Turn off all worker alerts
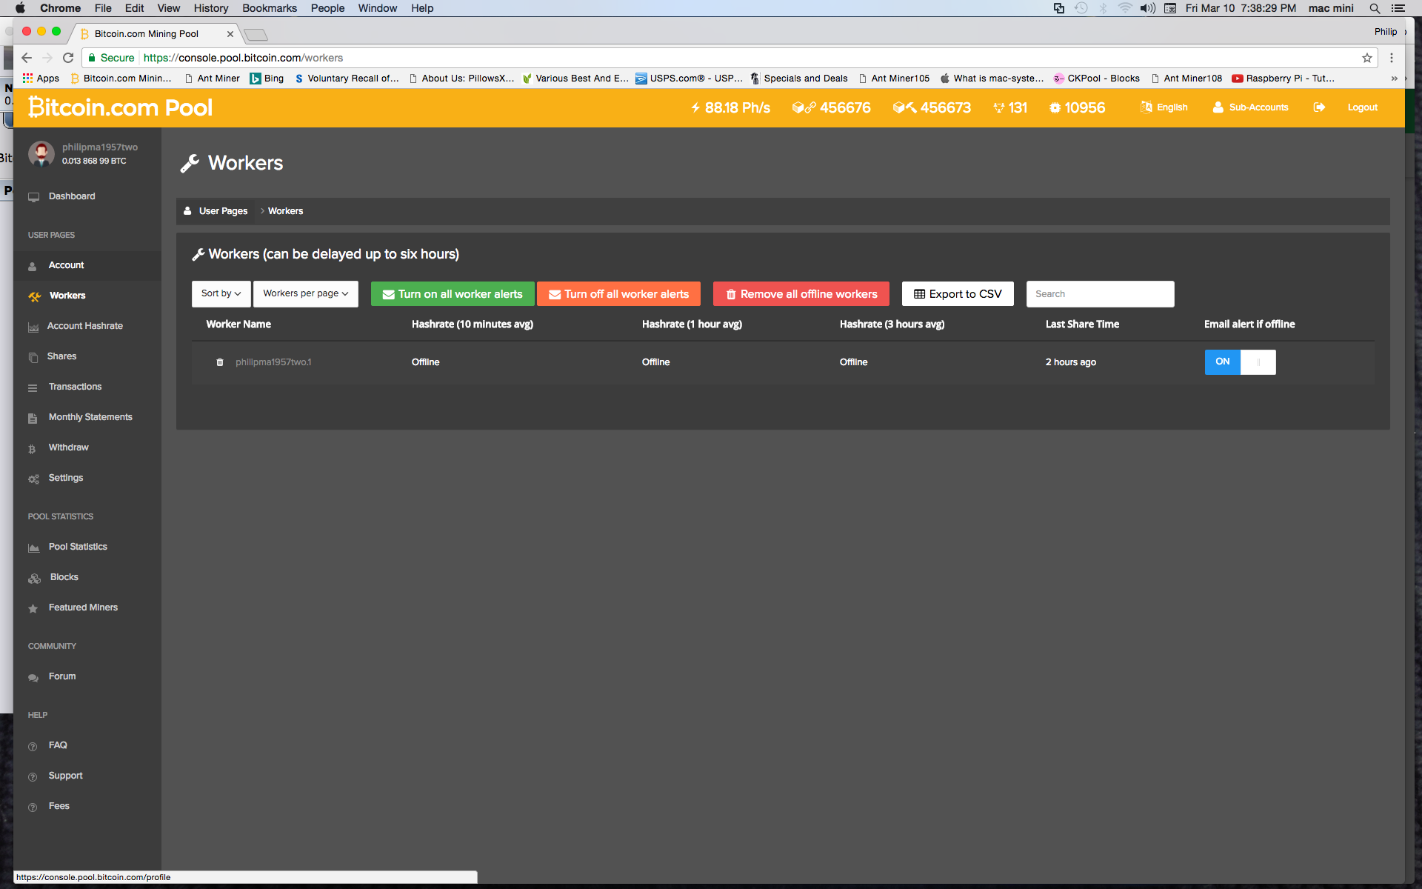The width and height of the screenshot is (1422, 889). coord(618,294)
